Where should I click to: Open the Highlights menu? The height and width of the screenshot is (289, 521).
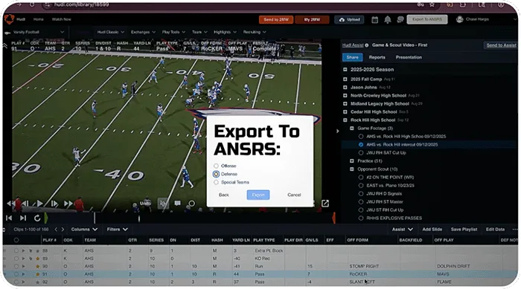coord(225,32)
